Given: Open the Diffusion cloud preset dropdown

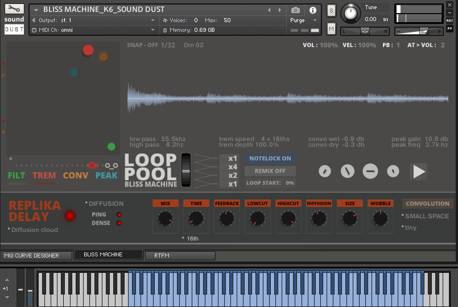Looking at the screenshot, I should pyautogui.click(x=33, y=230).
